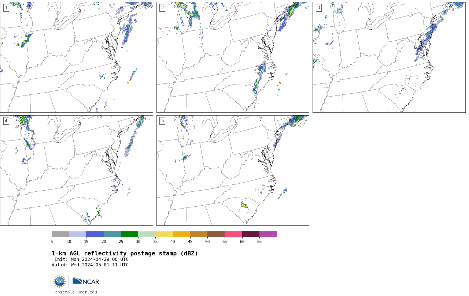Click the pale green 30-35 dBZ swatch
The height and width of the screenshot is (296, 469).
(x=147, y=234)
